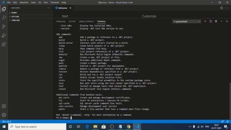Click the terminal vertical scrollbar
Screen dimensions: 231x130
[x=230, y=101]
